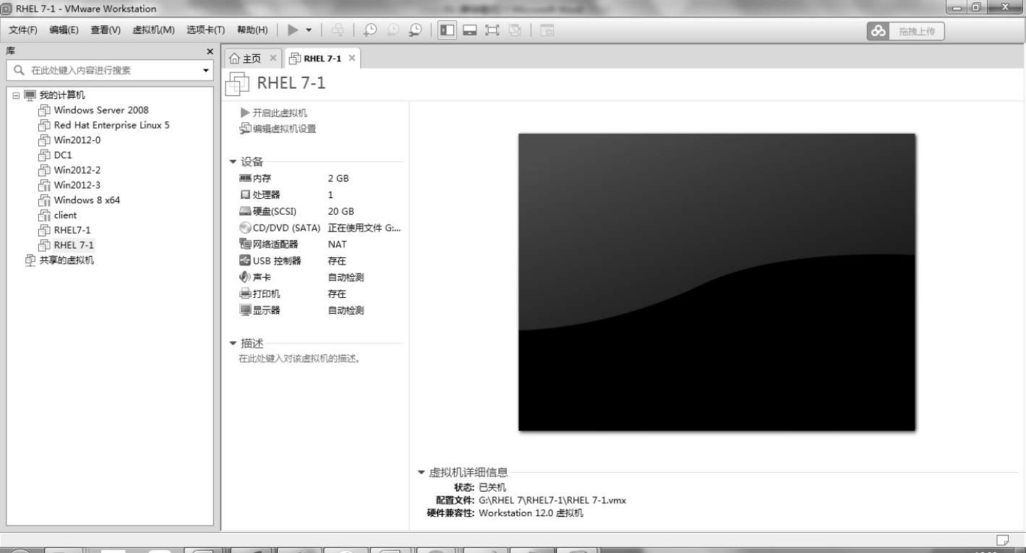Image resolution: width=1026 pixels, height=553 pixels.
Task: Click the CD/DVD (SATA) device icon
Action: click(244, 228)
